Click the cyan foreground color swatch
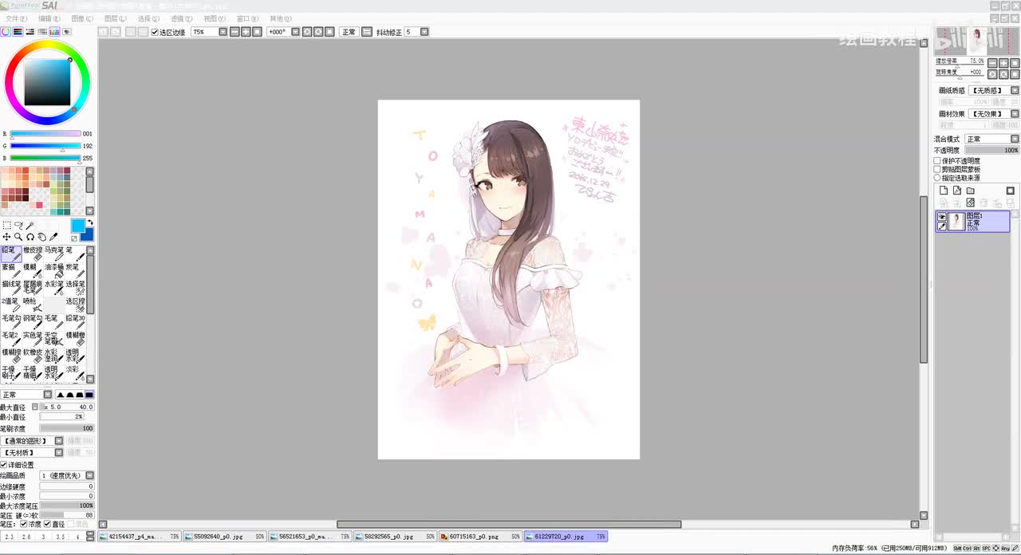The width and height of the screenshot is (1021, 555). (77, 226)
